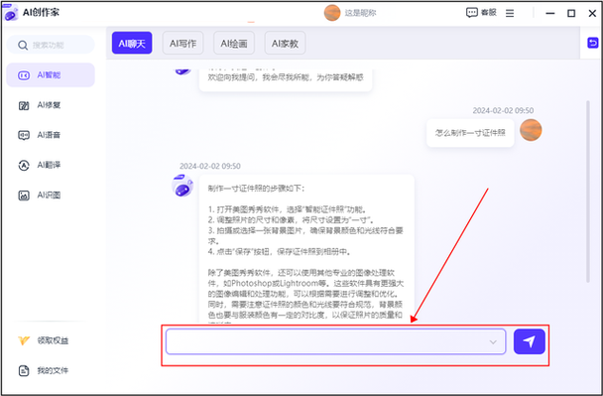Click the chat area vertical scrollbar
Viewport: 603px width, 396px height.
587,192
